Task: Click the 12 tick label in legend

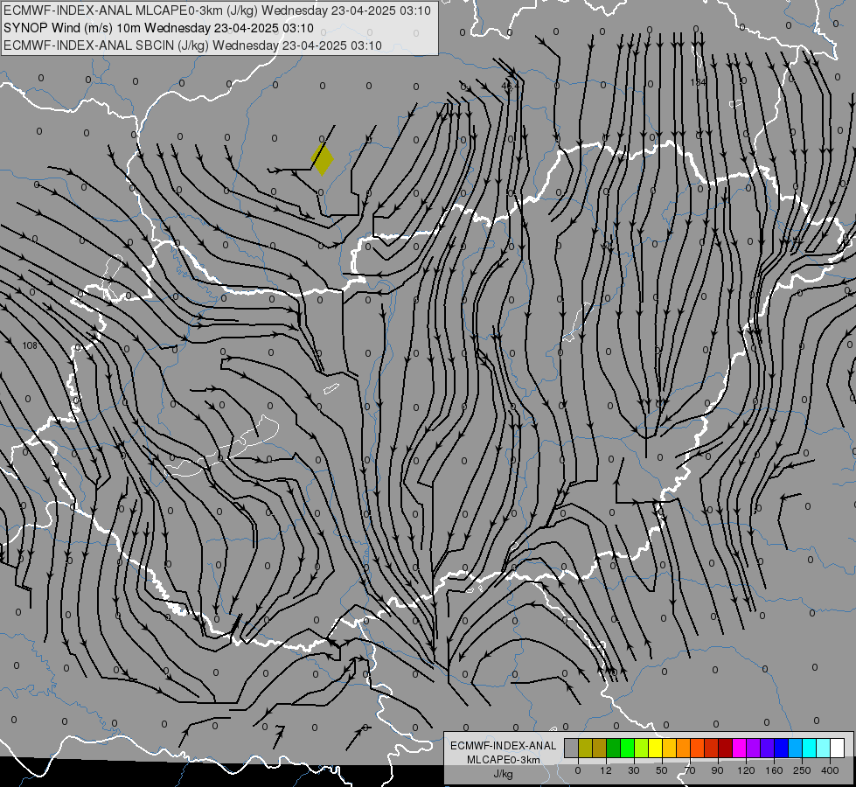Action: click(x=606, y=770)
